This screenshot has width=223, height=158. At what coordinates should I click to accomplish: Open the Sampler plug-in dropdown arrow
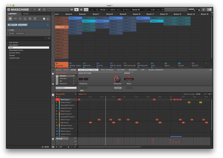tap(74, 76)
